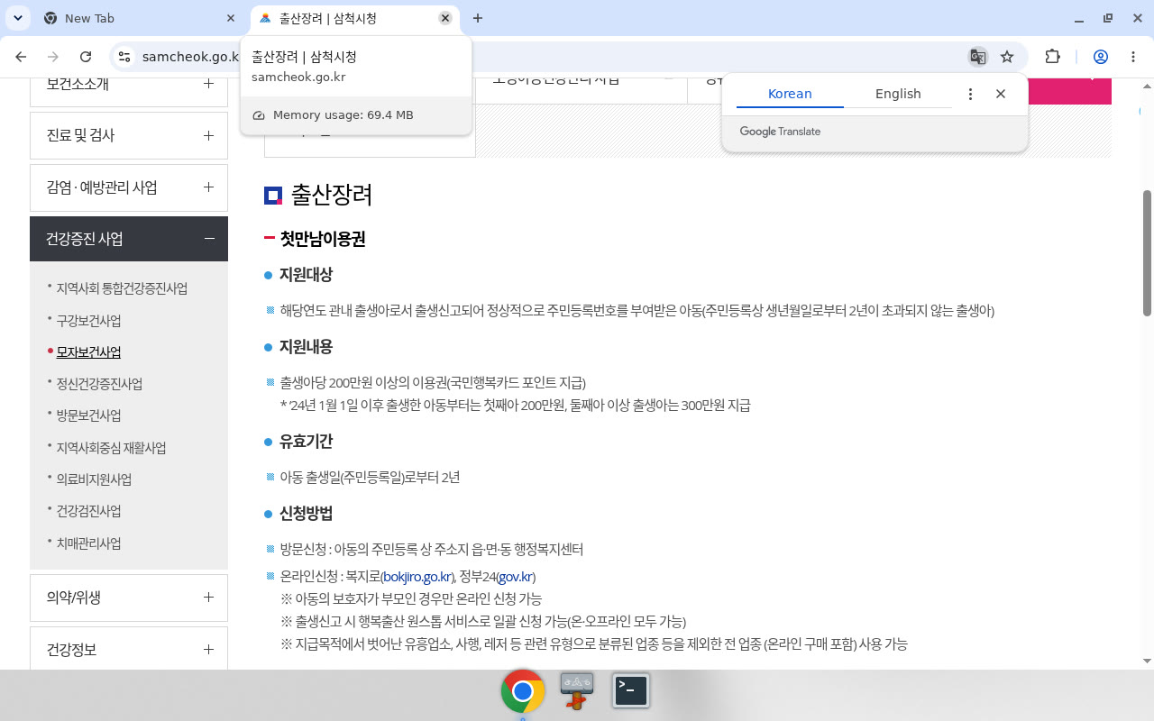The height and width of the screenshot is (721, 1154).
Task: Close the 출산장려 tab
Action: point(445,18)
